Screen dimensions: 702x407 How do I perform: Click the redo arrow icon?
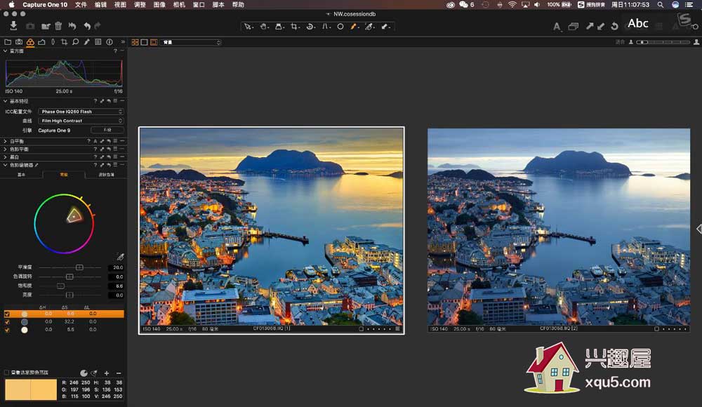pyautogui.click(x=98, y=26)
